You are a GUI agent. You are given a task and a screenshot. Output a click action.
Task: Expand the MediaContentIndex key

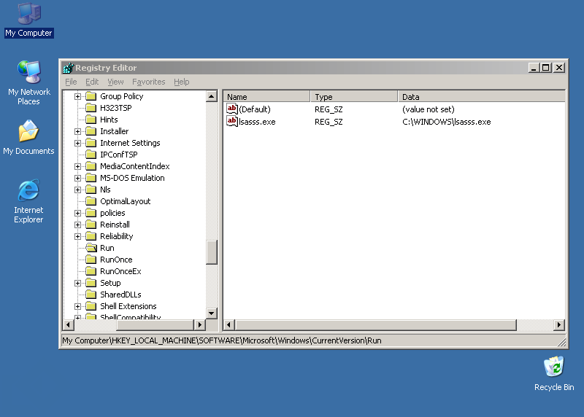tap(77, 166)
